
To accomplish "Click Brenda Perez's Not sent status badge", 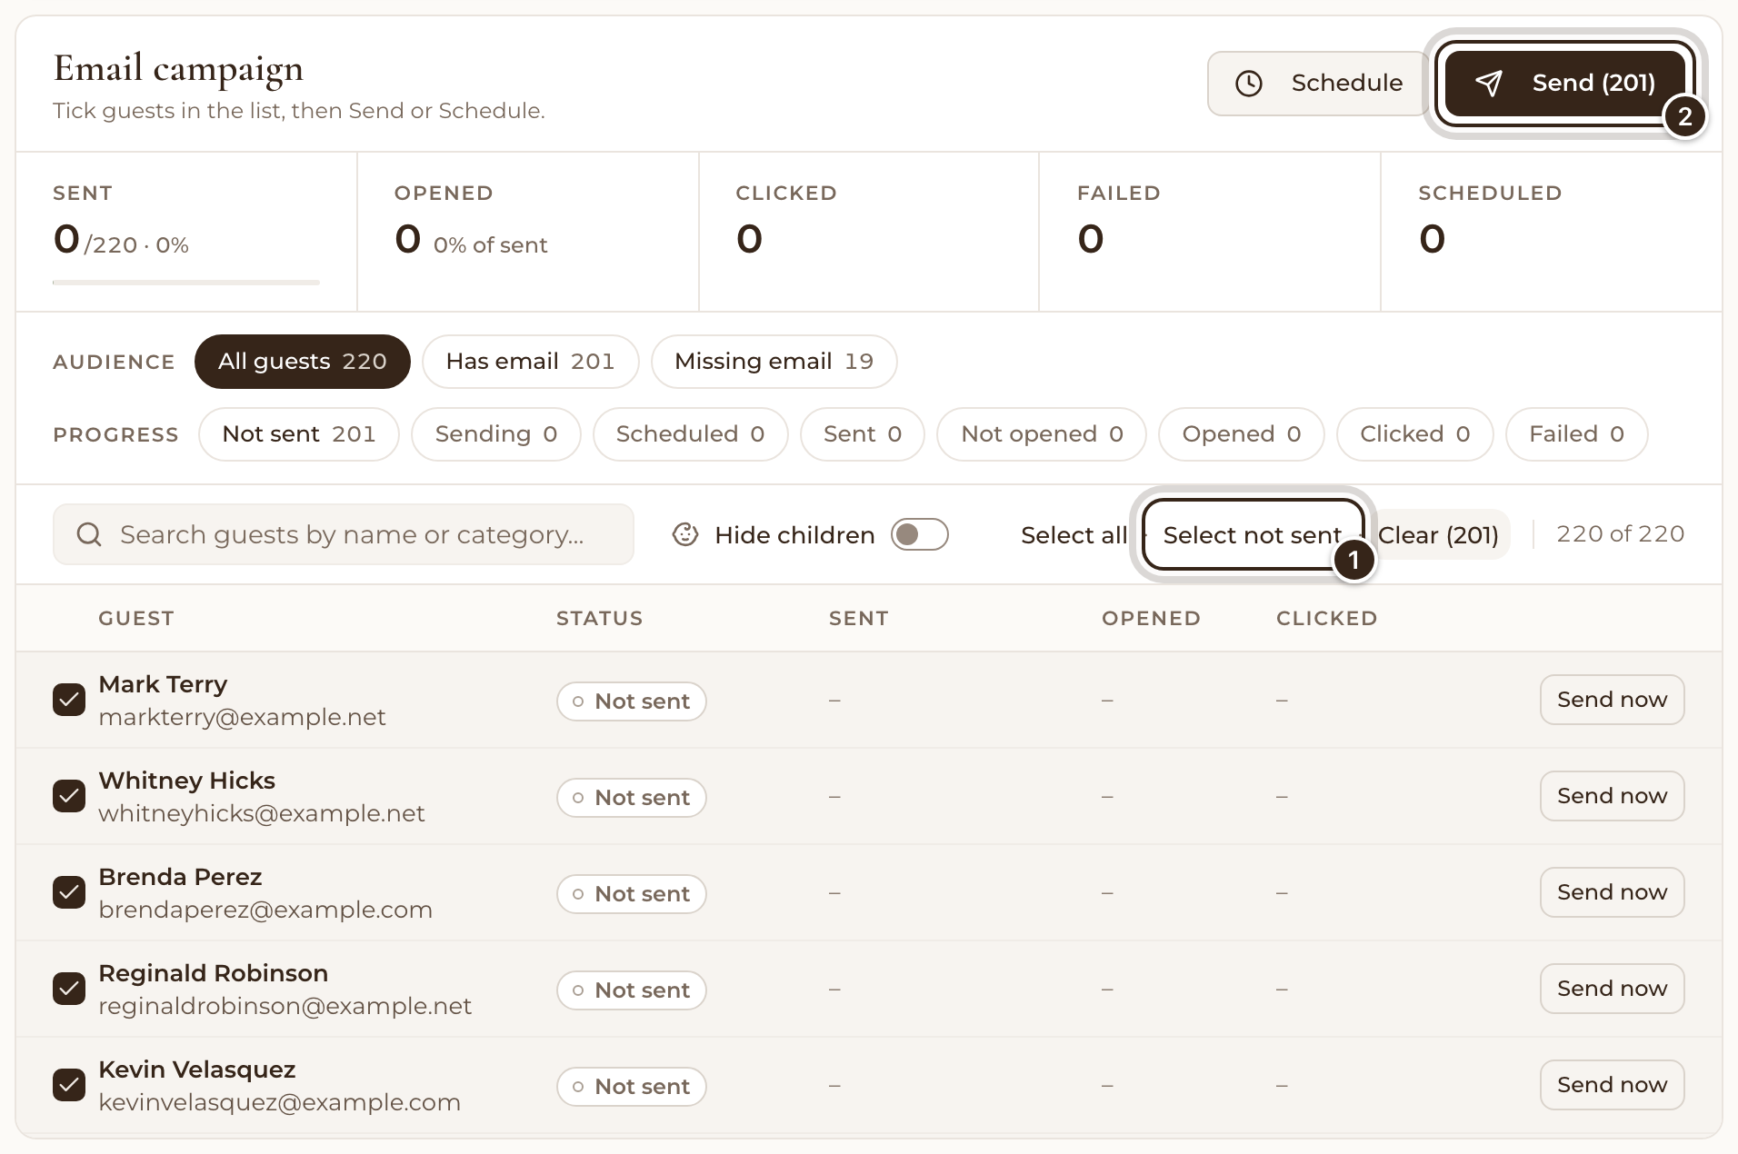I will [x=632, y=894].
